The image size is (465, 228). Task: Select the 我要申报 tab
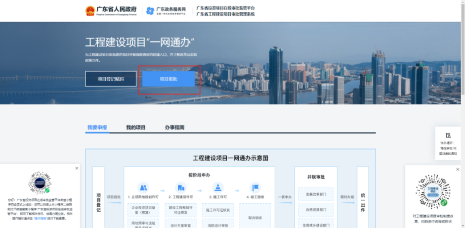pos(97,128)
